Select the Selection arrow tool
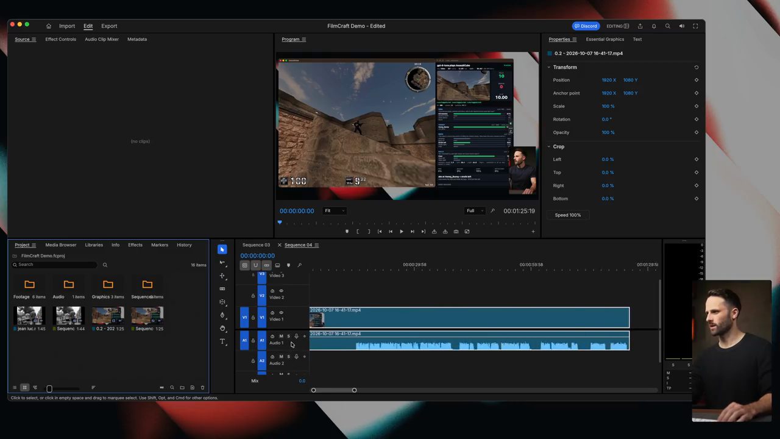Viewport: 780px width, 439px height. [x=222, y=249]
